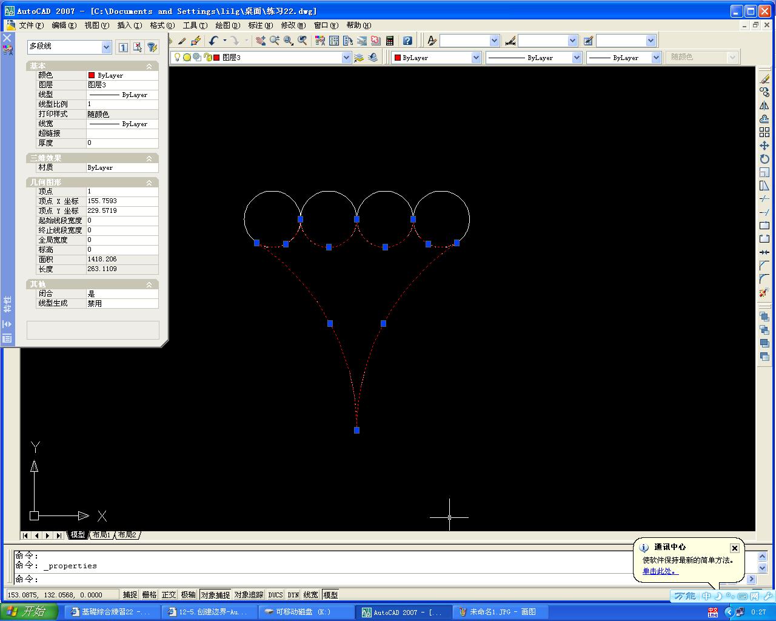Select the Move tool
Image resolution: width=776 pixels, height=621 pixels.
point(764,146)
